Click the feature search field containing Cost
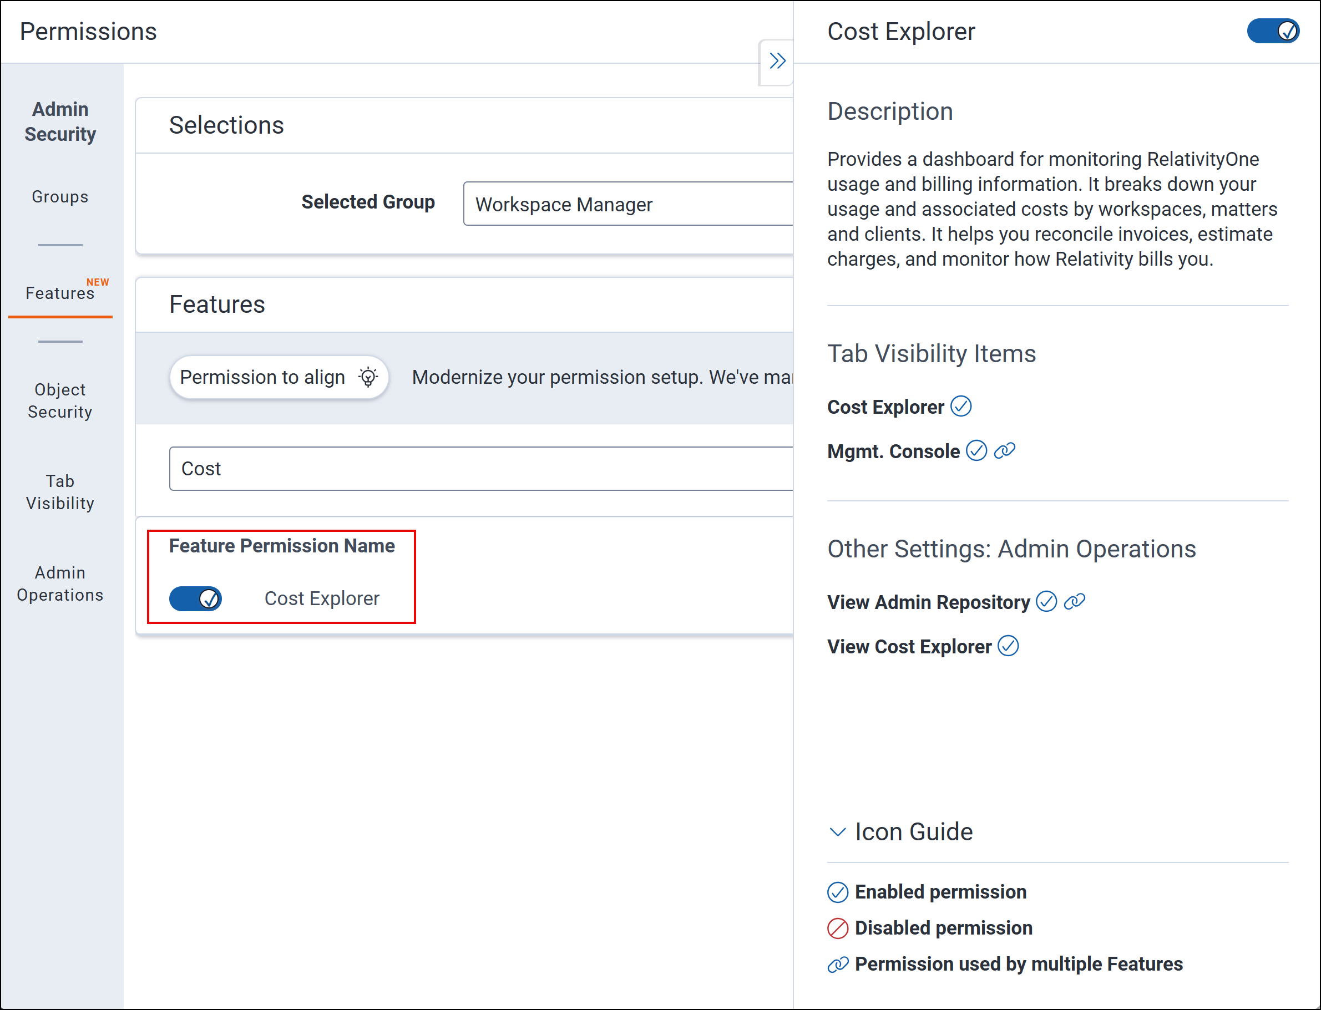The image size is (1321, 1010). 481,469
